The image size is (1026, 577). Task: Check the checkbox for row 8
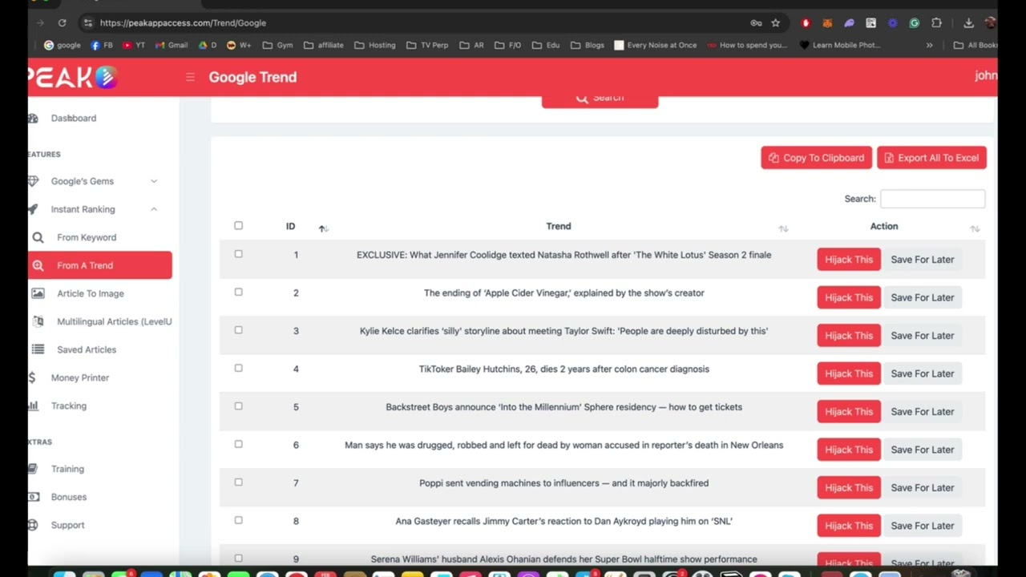pyautogui.click(x=238, y=521)
